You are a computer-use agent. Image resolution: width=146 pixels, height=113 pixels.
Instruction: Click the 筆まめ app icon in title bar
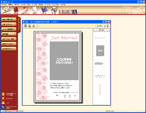click(x=1, y=2)
